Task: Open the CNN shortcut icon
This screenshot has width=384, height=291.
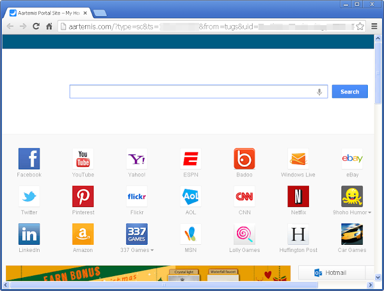Action: [244, 196]
